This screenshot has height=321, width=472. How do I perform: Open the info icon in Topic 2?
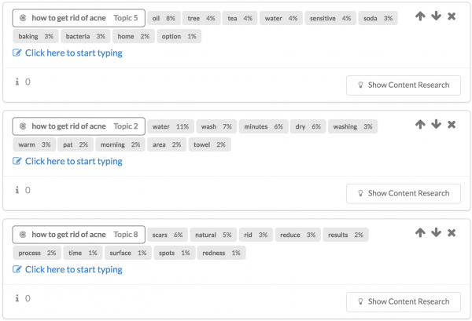point(17,190)
